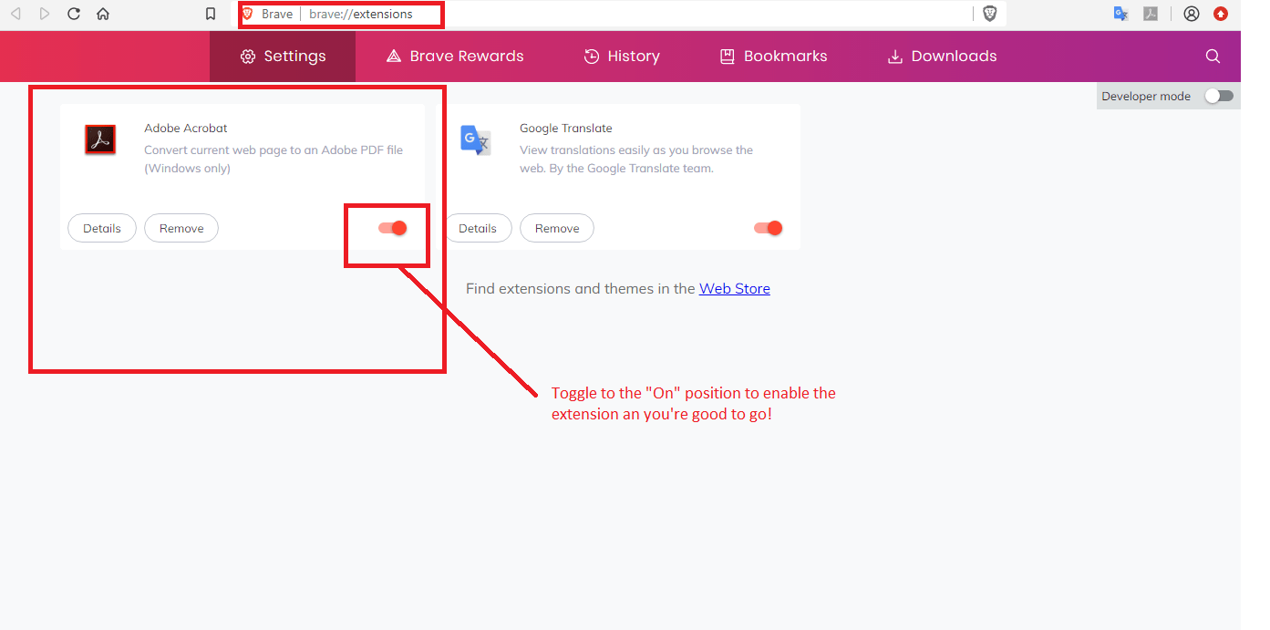Open the Web Store link
This screenshot has width=1270, height=630.
pos(734,288)
